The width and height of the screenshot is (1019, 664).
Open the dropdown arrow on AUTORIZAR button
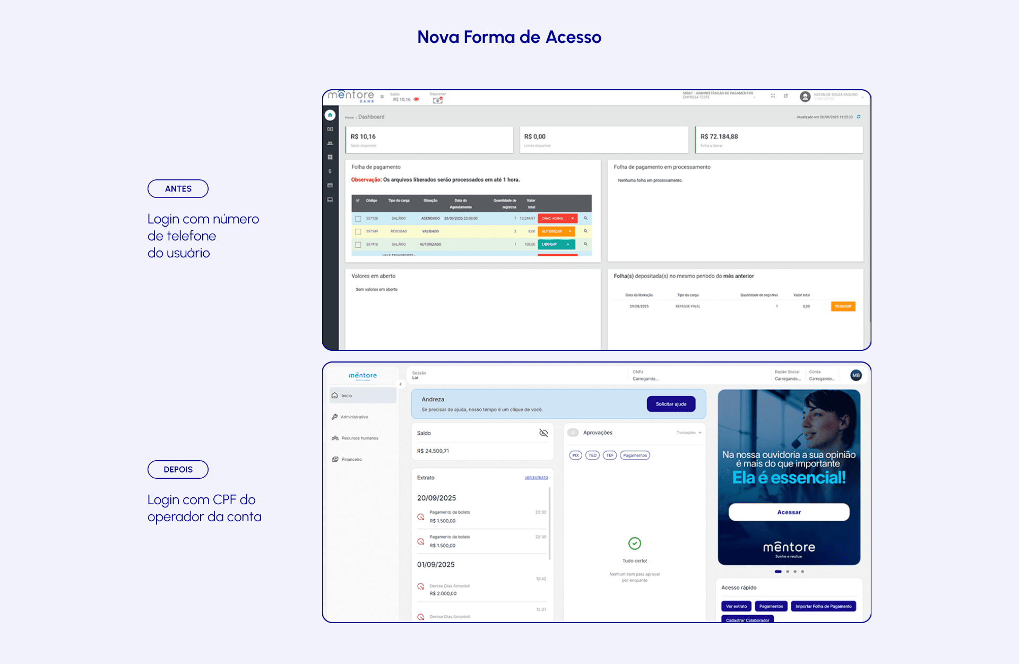571,231
